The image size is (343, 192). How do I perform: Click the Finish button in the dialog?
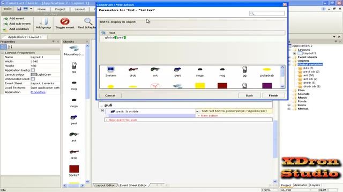click(273, 95)
